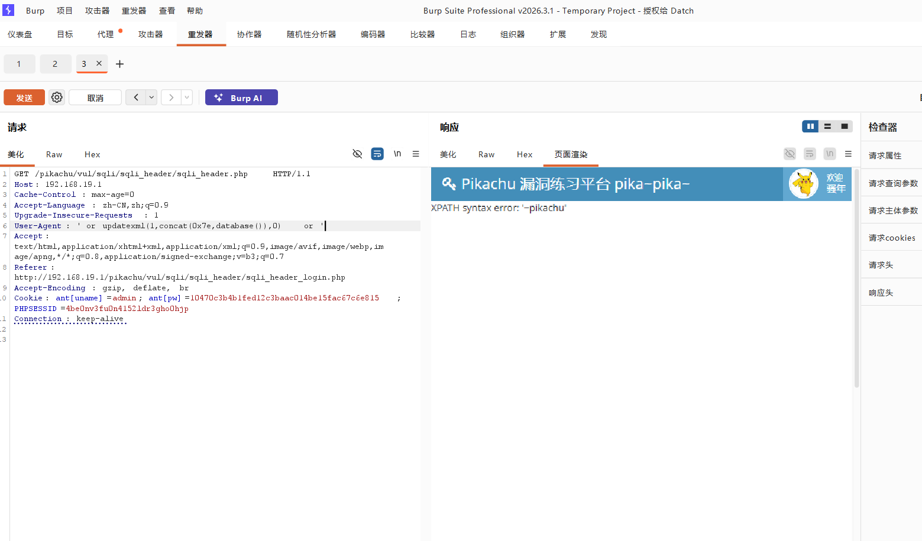The width and height of the screenshot is (922, 541).
Task: Switch to the 仪表盘 tab
Action: click(20, 34)
